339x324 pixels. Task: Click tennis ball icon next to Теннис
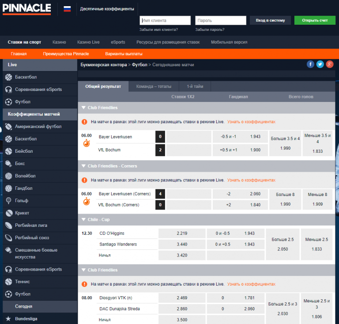pyautogui.click(x=9, y=282)
